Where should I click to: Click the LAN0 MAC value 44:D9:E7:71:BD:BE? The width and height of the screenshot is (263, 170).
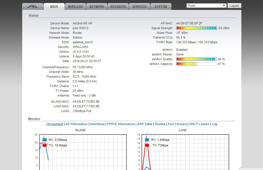point(86,106)
